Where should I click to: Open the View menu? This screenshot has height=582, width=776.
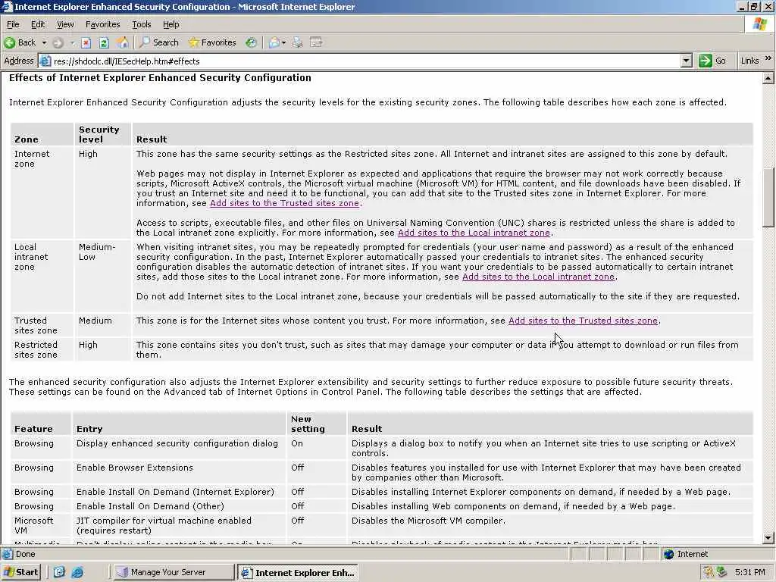pyautogui.click(x=65, y=24)
